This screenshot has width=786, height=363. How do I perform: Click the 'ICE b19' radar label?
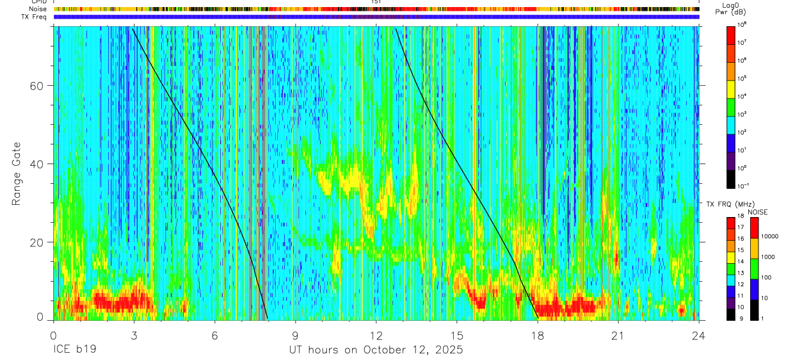(x=75, y=350)
